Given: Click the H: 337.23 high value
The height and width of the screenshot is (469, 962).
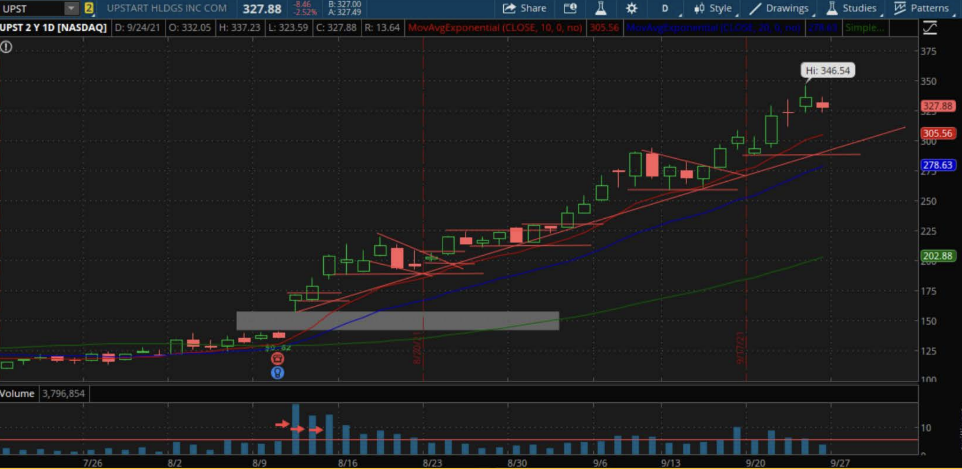Looking at the screenshot, I should (239, 28).
